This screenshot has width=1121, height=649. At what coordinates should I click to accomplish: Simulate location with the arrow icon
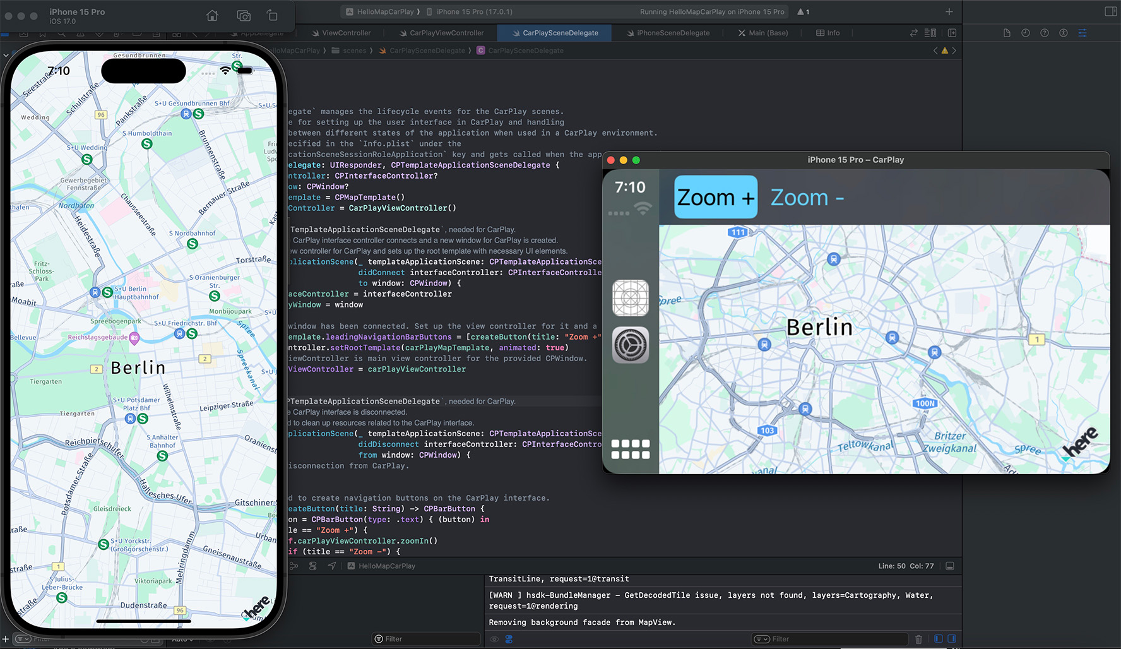click(x=332, y=566)
